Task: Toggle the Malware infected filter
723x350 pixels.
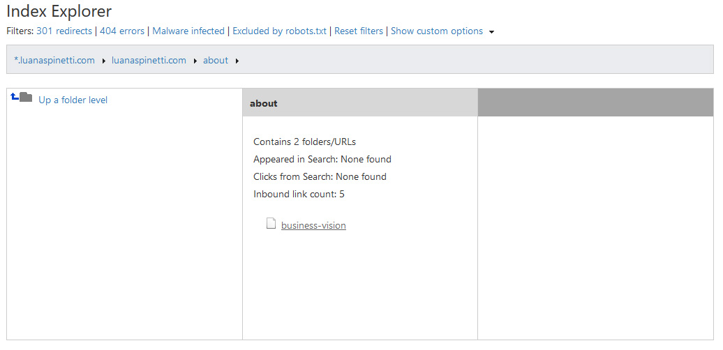Action: [188, 31]
